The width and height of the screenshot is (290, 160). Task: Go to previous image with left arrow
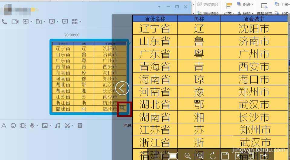[122, 88]
